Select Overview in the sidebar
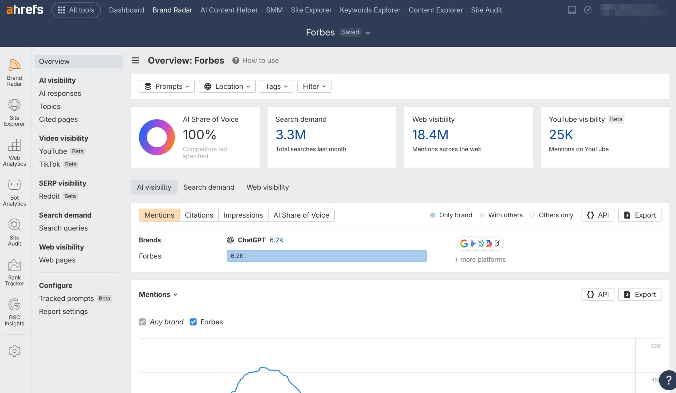This screenshot has height=393, width=676. [x=79, y=61]
